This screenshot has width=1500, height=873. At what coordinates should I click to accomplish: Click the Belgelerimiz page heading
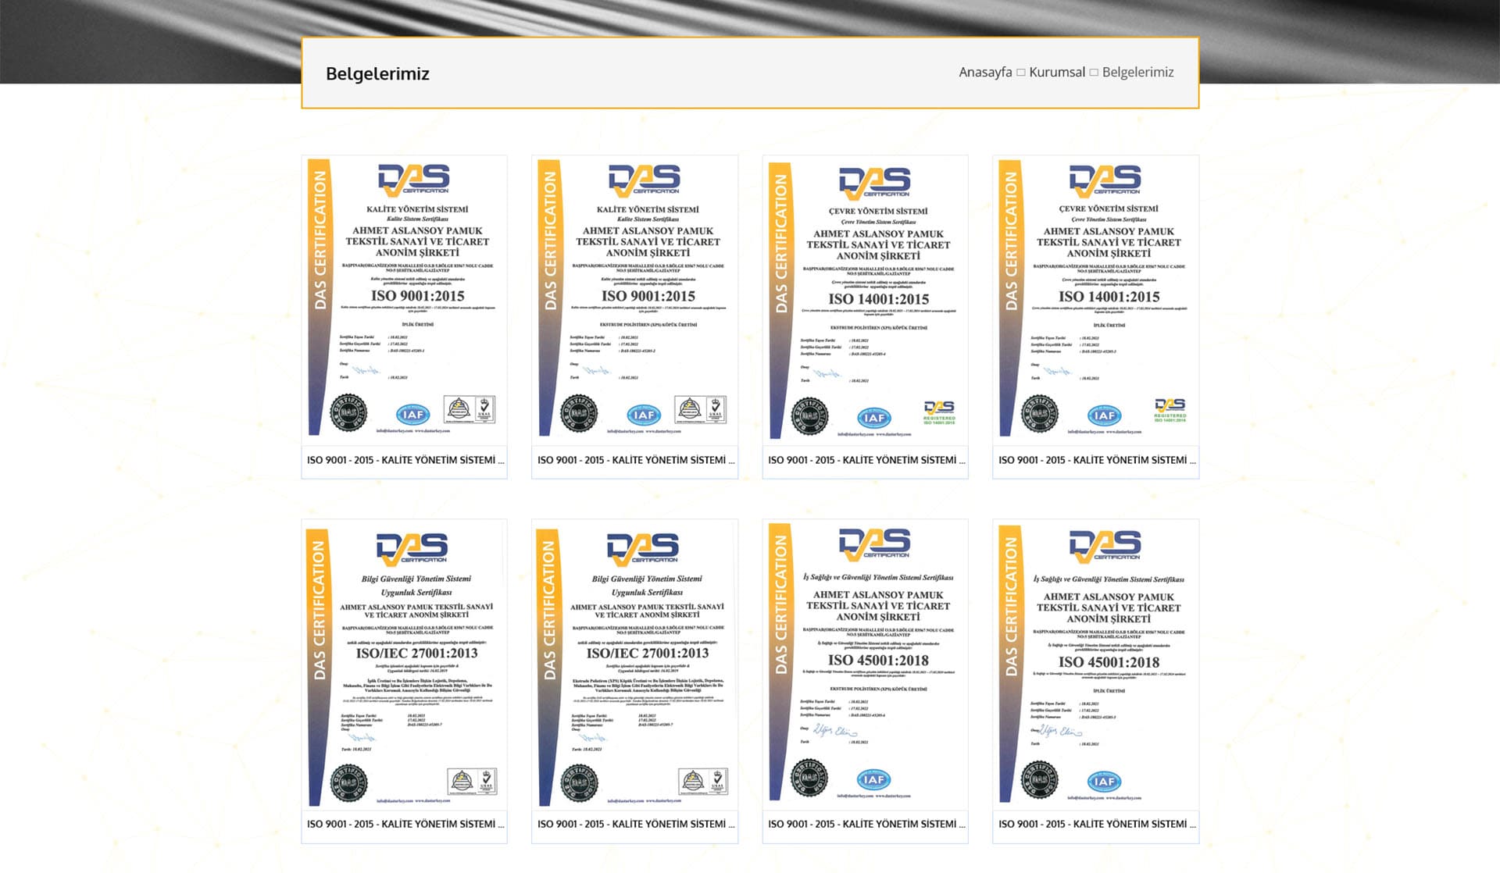[377, 73]
